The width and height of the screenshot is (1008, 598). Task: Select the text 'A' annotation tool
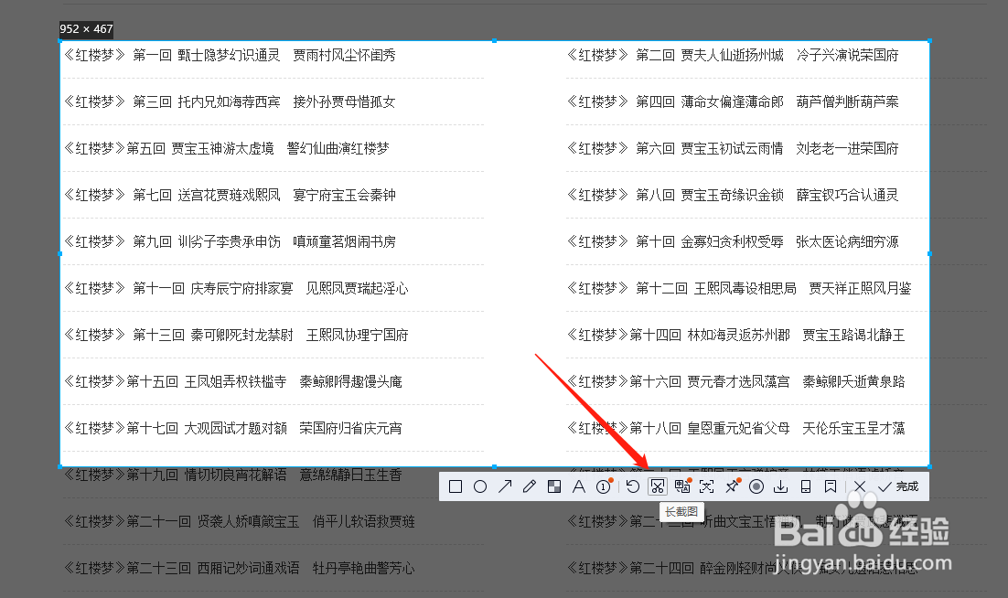click(x=579, y=486)
